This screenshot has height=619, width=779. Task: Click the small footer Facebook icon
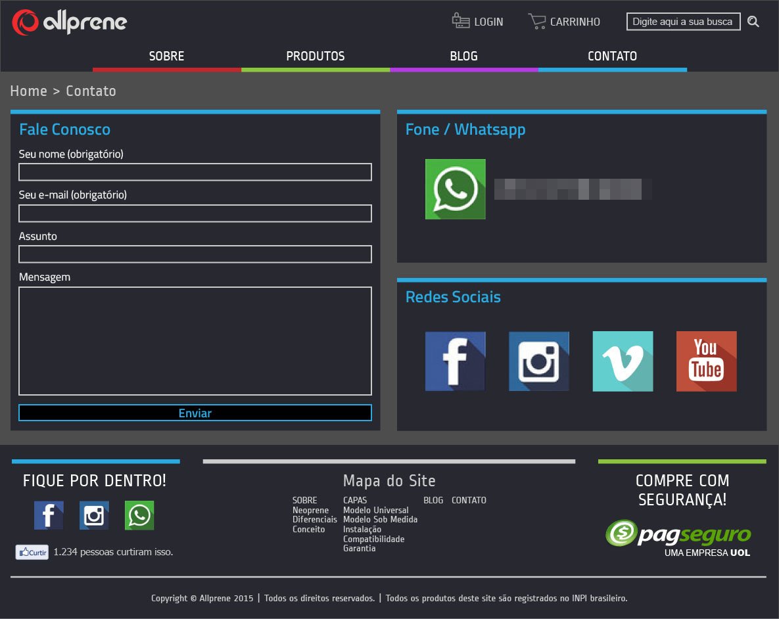point(49,515)
